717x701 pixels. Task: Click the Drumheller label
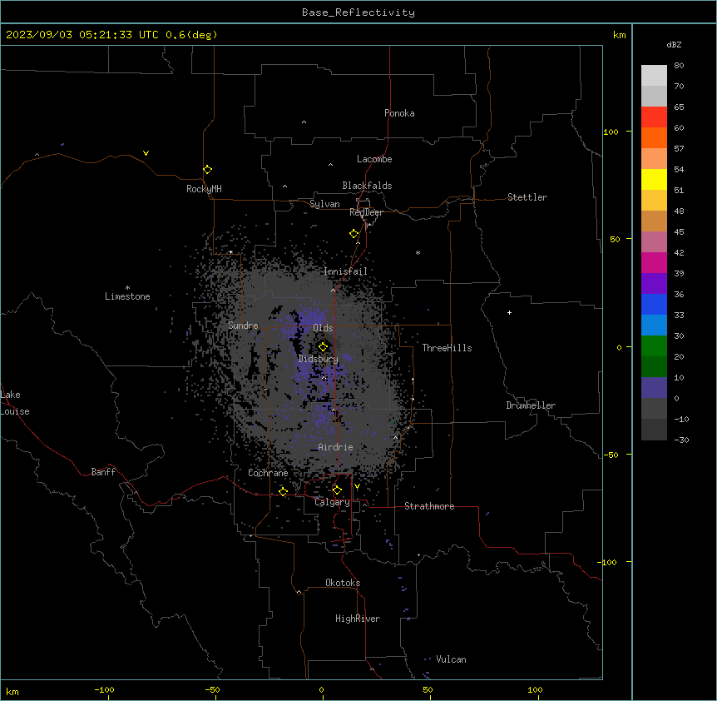[x=531, y=405]
